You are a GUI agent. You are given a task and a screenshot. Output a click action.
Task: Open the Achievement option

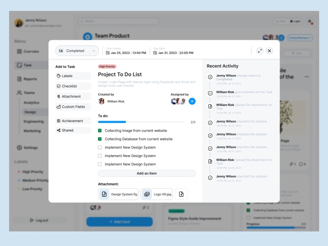tap(72, 121)
